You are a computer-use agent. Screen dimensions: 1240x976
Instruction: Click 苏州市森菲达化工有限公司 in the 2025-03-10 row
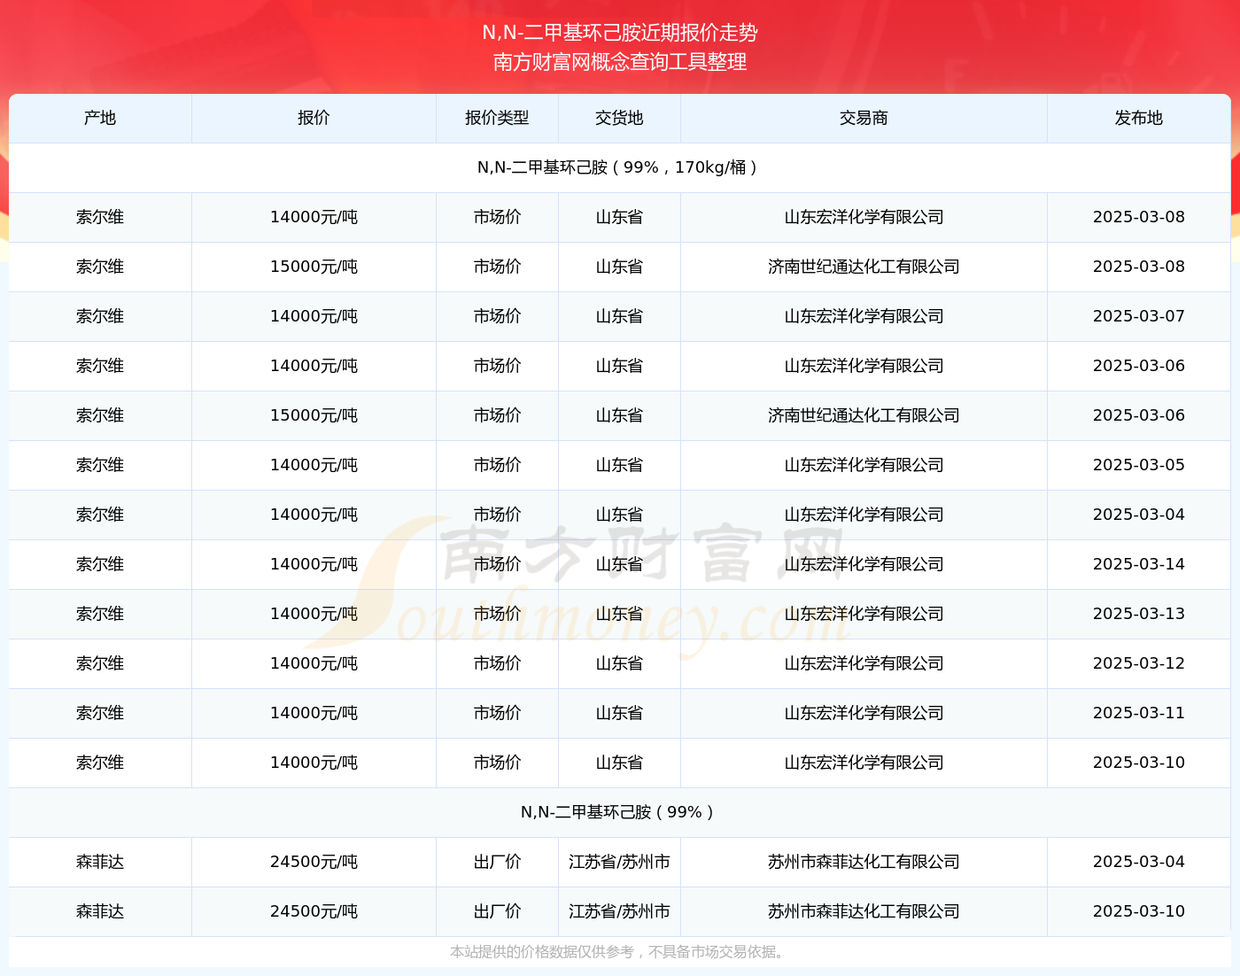point(864,911)
